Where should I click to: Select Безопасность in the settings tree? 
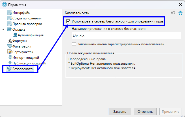(23, 69)
